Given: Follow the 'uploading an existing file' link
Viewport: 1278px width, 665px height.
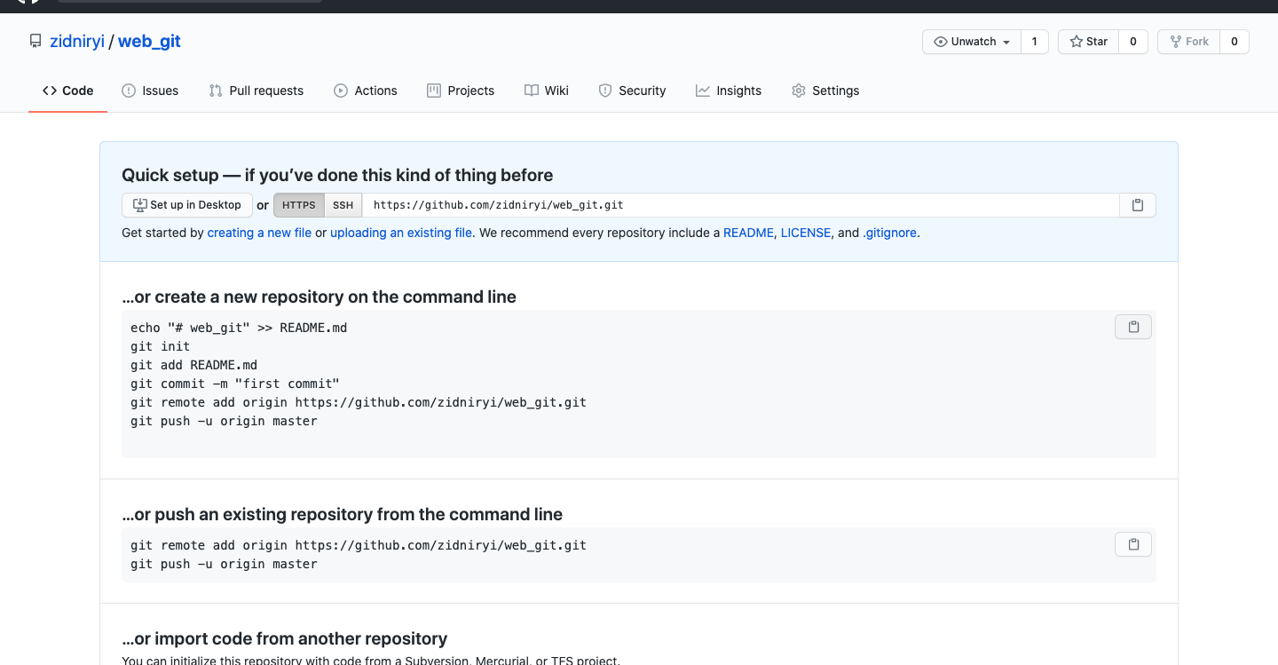Looking at the screenshot, I should (x=401, y=233).
